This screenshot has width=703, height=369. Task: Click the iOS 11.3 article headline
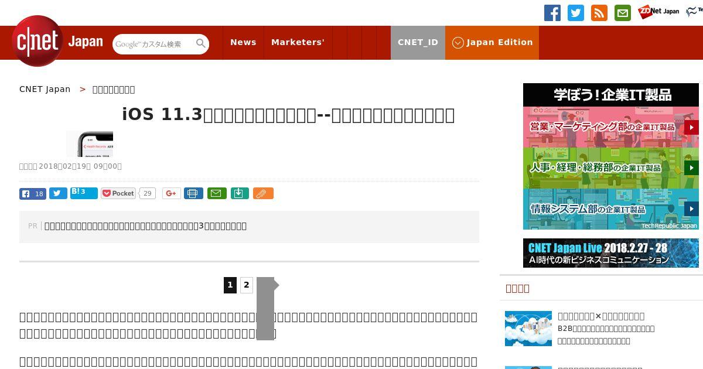pos(288,115)
